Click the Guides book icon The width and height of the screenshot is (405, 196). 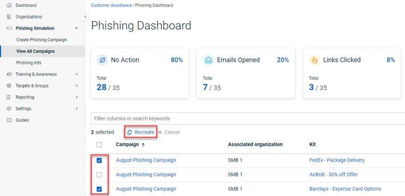tap(9, 120)
